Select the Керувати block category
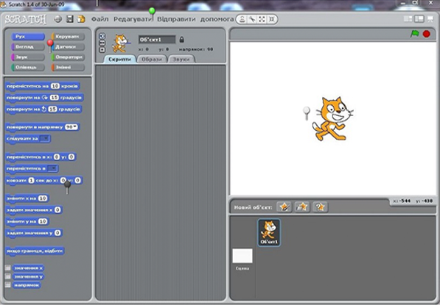The width and height of the screenshot is (440, 305). (68, 37)
